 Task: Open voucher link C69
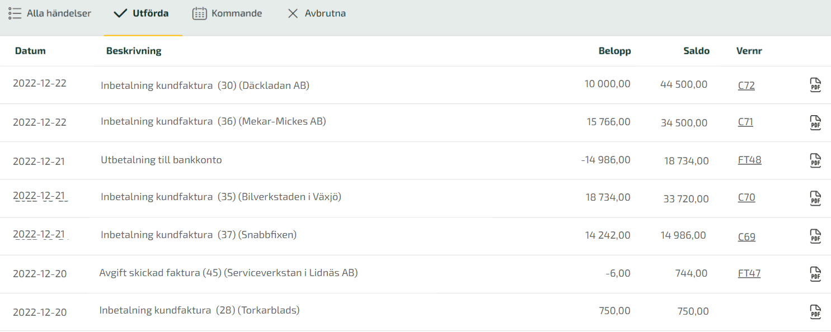pyautogui.click(x=747, y=237)
